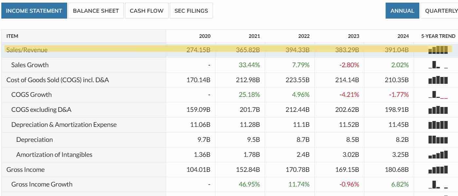458x196 pixels.
Task: Click the Amortization of Intangibles trend chart
Action: 438,155
